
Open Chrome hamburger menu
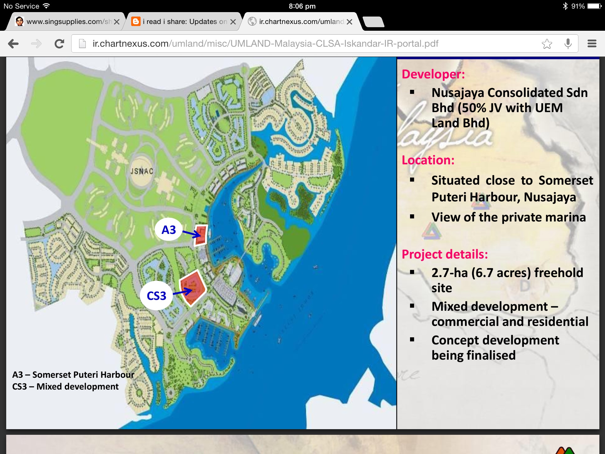pyautogui.click(x=592, y=44)
